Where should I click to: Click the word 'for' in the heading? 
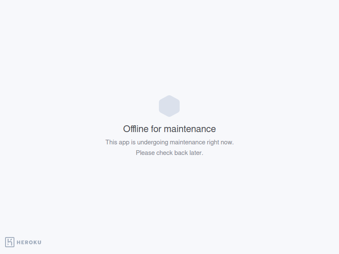(x=156, y=129)
